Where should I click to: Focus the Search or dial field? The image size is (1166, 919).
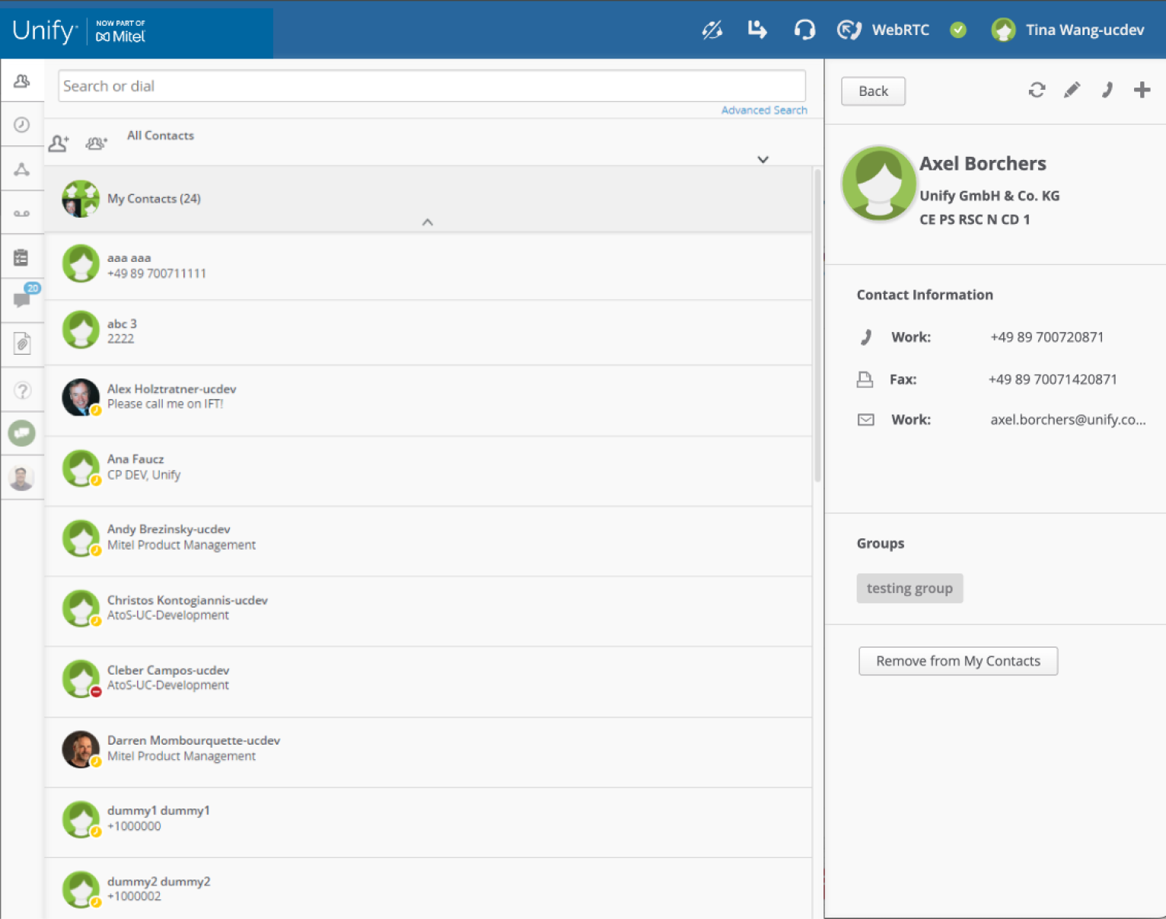tap(432, 86)
